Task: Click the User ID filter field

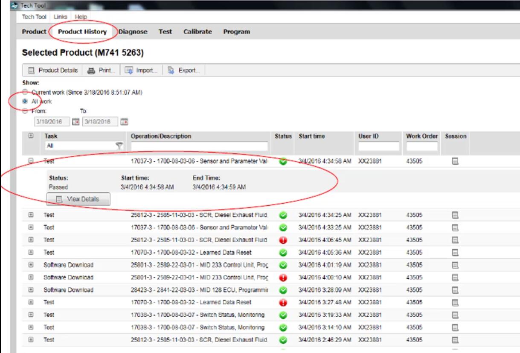Action: (x=379, y=146)
